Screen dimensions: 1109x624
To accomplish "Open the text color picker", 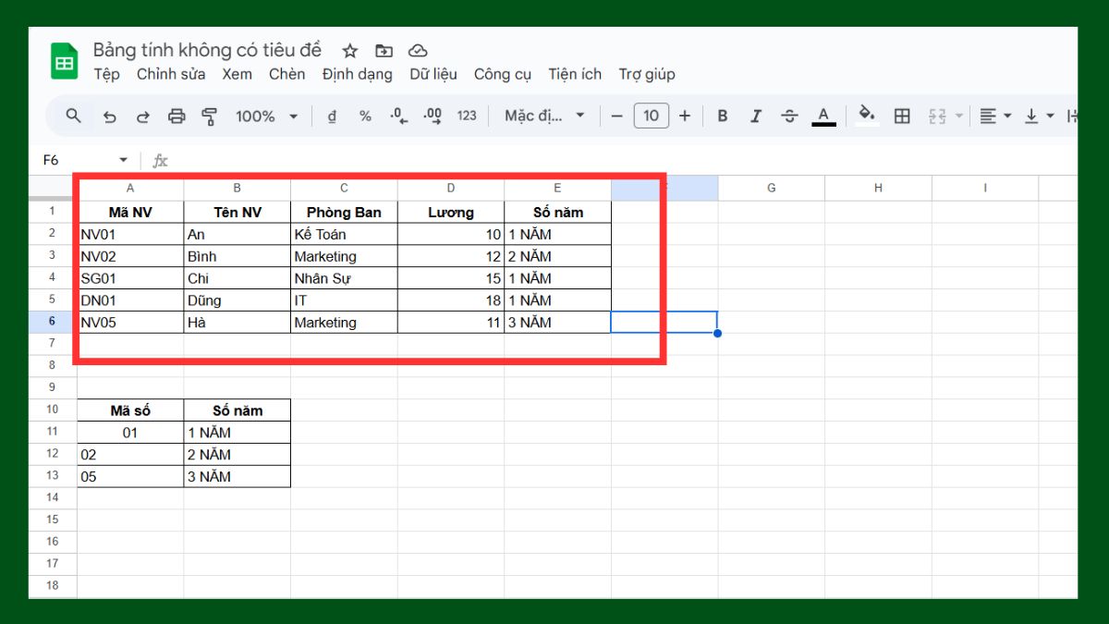I will pos(823,116).
